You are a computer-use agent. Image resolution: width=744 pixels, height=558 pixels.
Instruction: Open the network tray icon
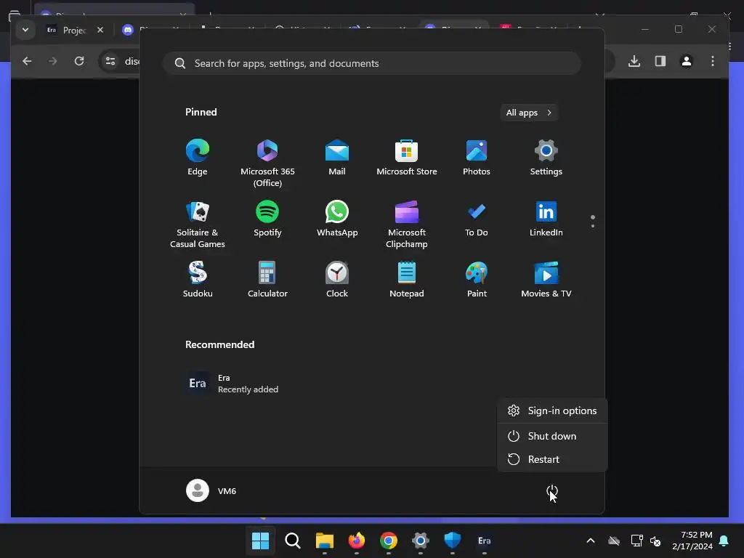tap(636, 541)
